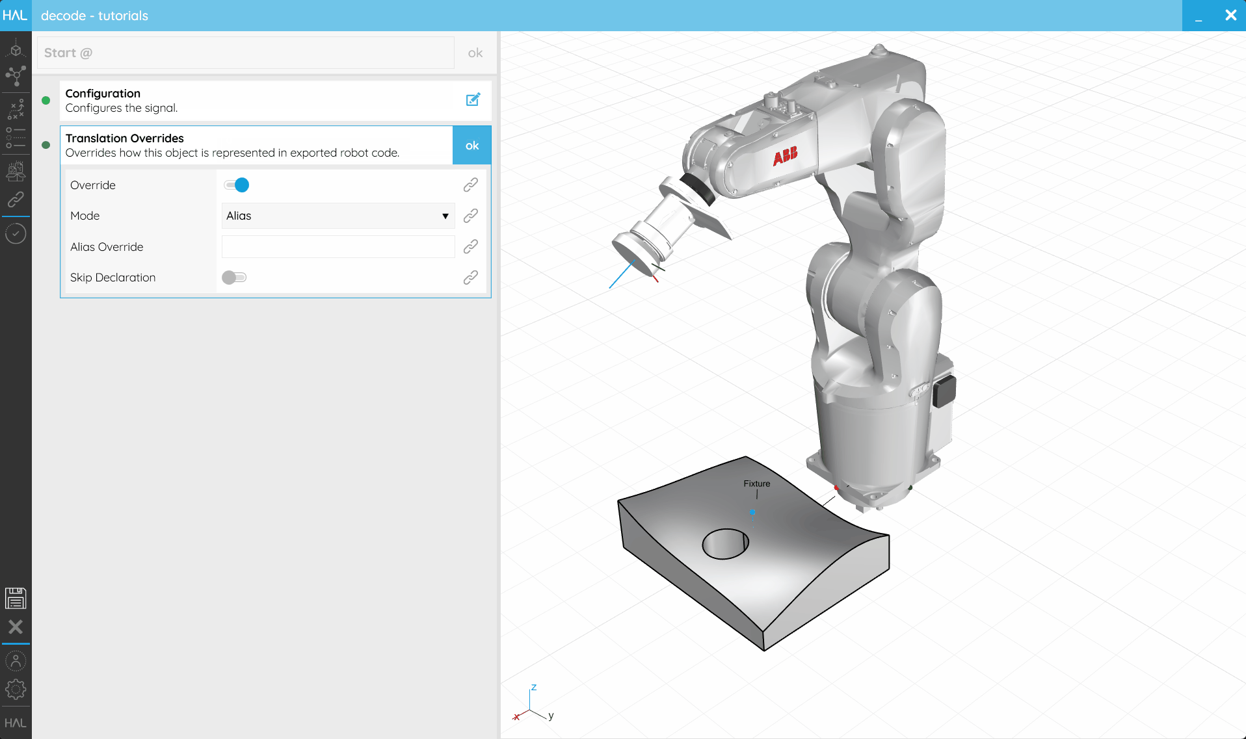
Task: Click the link icon beside Mode
Action: coord(471,216)
